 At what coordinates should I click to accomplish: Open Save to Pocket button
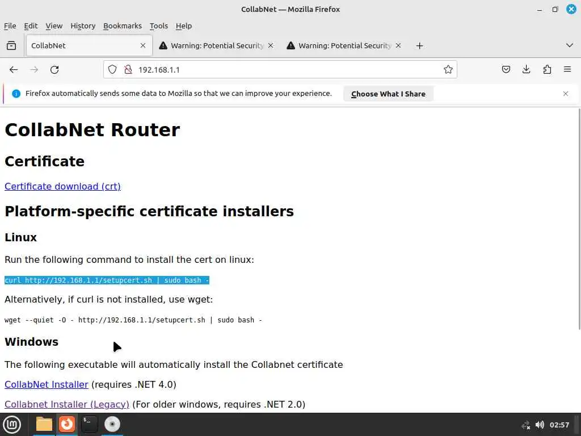506,69
